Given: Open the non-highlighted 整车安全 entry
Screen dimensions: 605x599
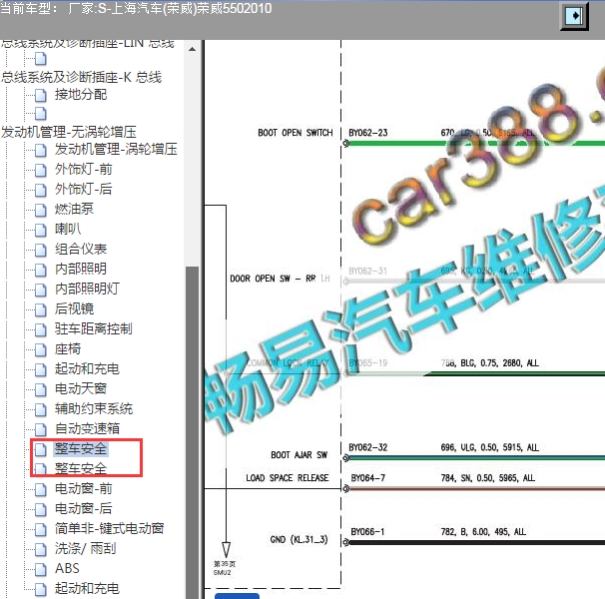Looking at the screenshot, I should [81, 468].
